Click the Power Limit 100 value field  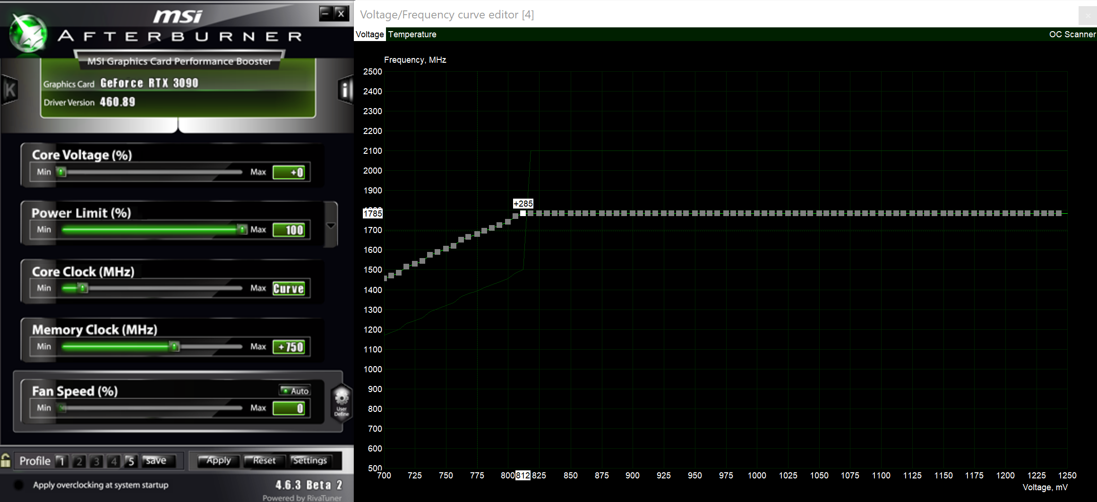click(x=289, y=230)
